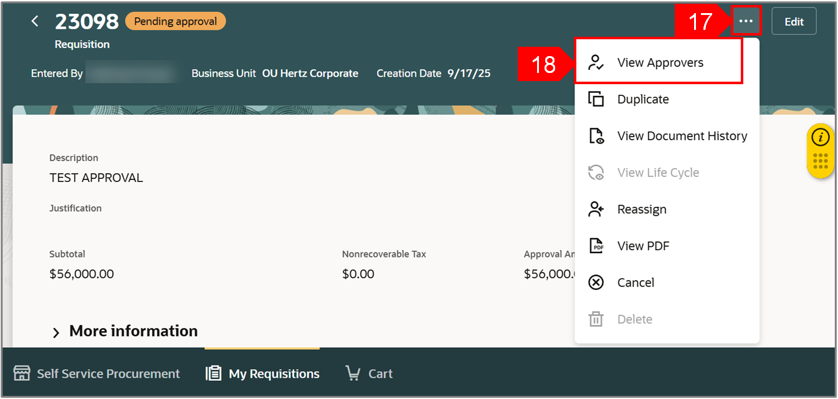Open the Self Service Procurement tab
838x399 pixels.
(108, 373)
